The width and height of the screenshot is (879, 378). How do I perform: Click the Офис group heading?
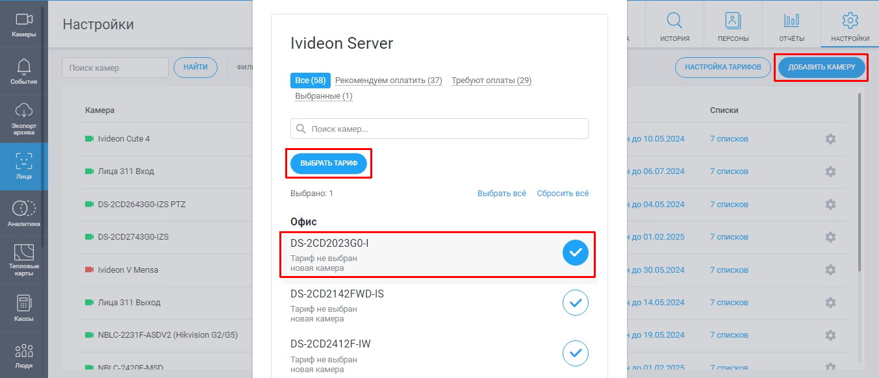pyautogui.click(x=303, y=222)
